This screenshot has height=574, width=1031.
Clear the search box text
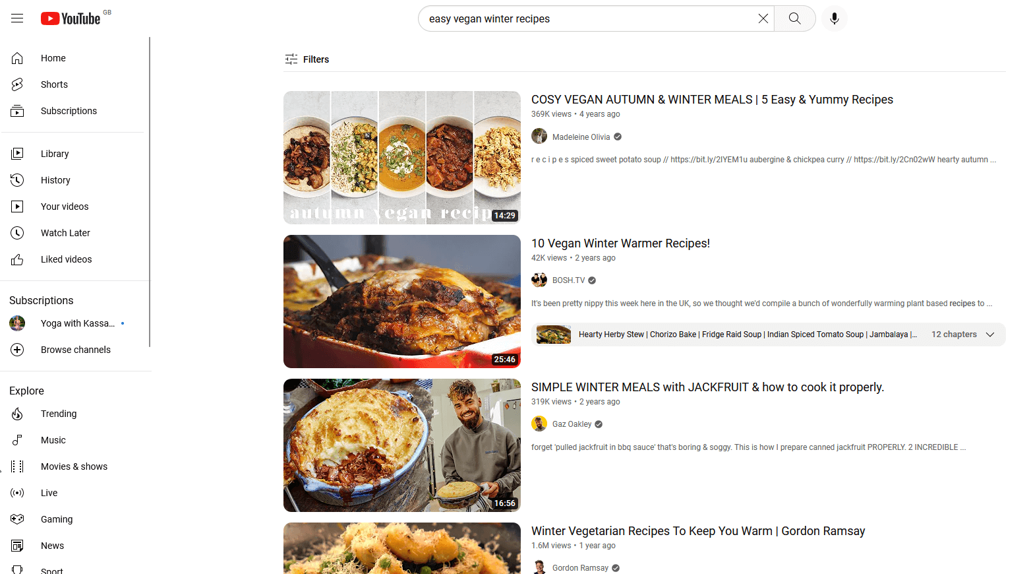coord(763,18)
